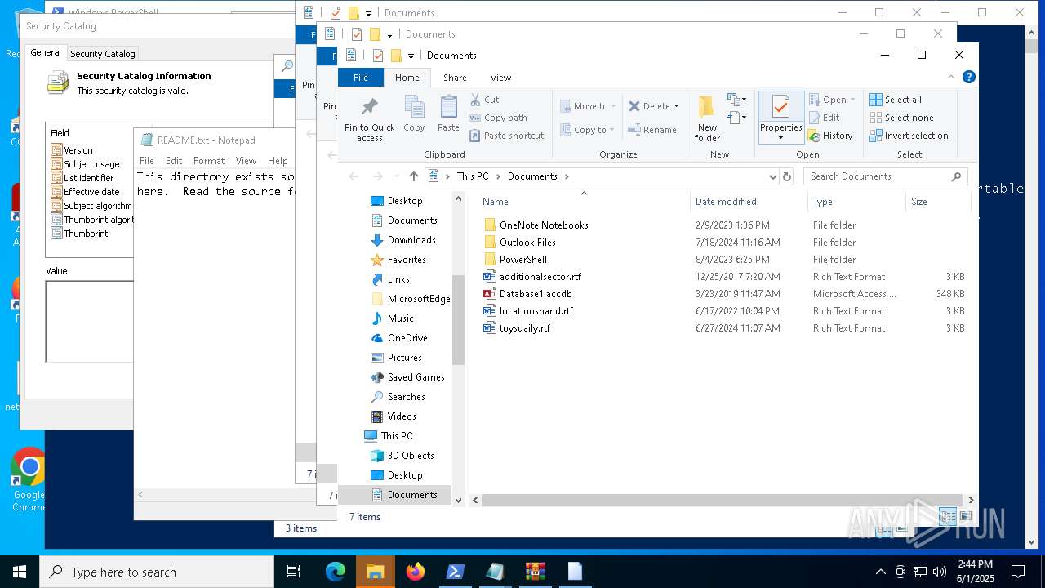The image size is (1045, 588).
Task: Click Select all in ribbon
Action: pos(896,100)
